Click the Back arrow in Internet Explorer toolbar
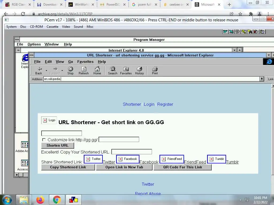This screenshot has height=205, width=274. (x=40, y=69)
